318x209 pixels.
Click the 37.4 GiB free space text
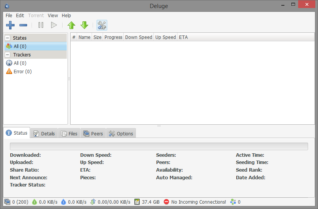151,202
